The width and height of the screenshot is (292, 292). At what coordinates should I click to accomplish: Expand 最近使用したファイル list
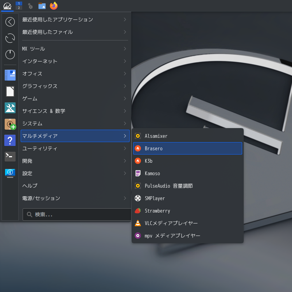[75, 32]
